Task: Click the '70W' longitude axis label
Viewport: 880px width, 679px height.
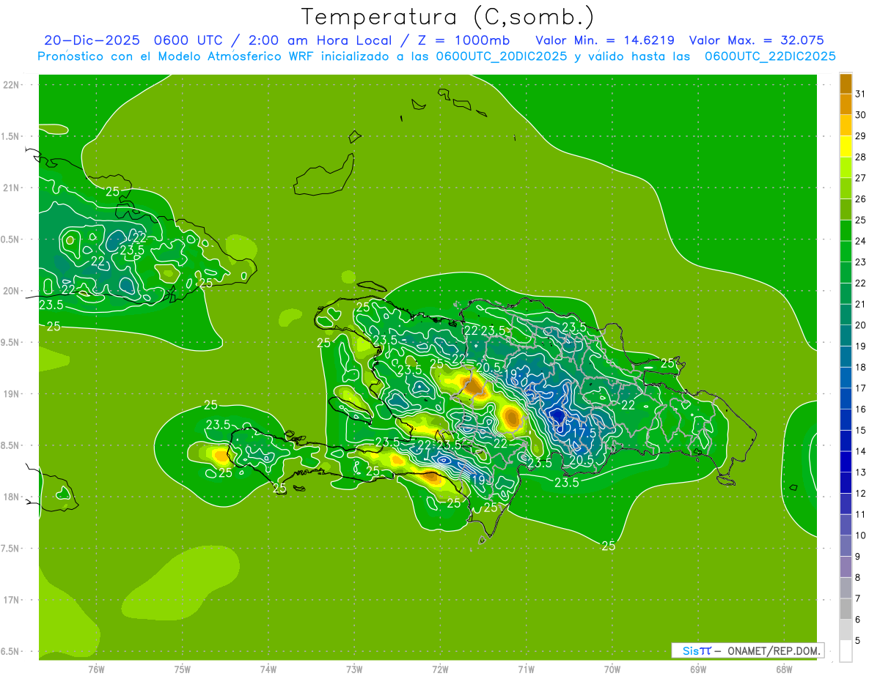Action: 612,669
